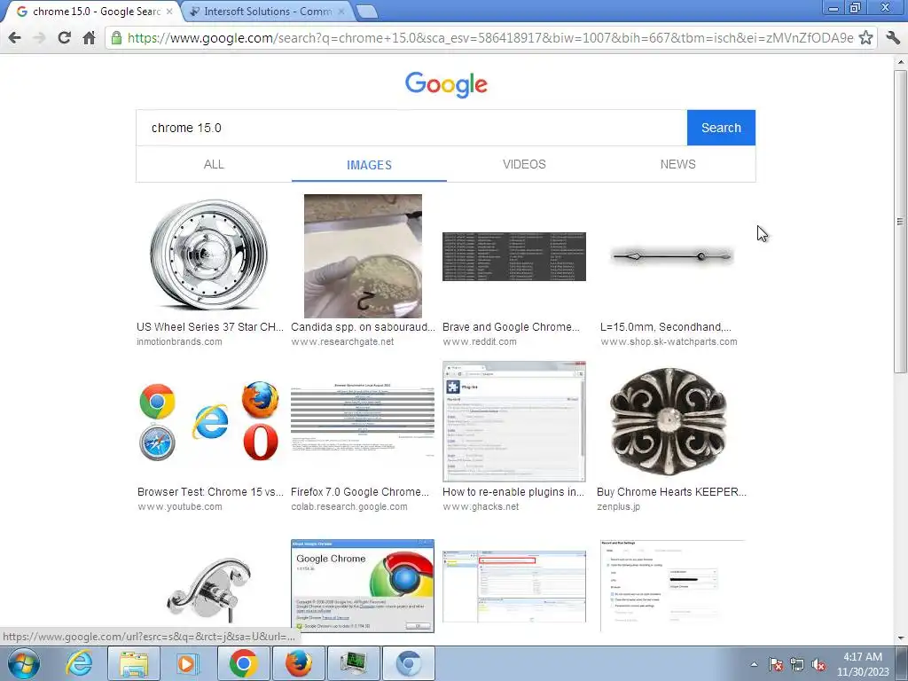The height and width of the screenshot is (681, 908).
Task: Open the red-highlighted settings screenshot thumbnail
Action: click(514, 587)
